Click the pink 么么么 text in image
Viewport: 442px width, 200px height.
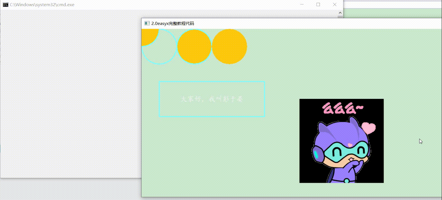[342, 108]
